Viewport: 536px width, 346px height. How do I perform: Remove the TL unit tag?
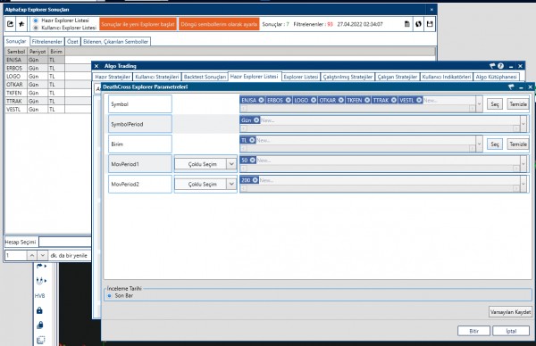tap(252, 140)
